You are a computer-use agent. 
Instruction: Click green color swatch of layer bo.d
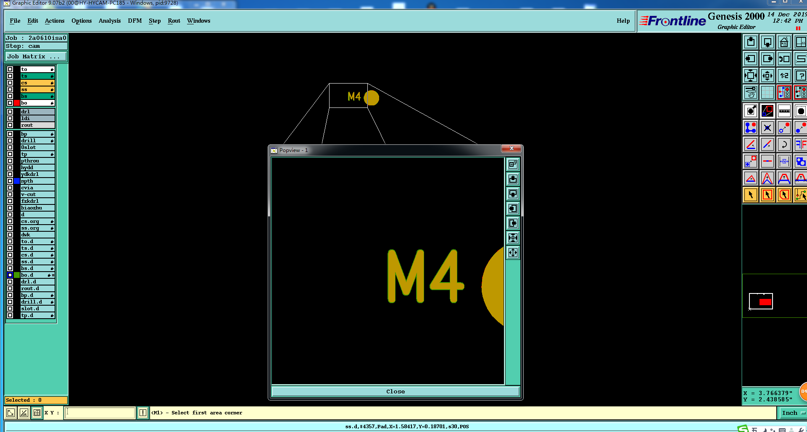(17, 275)
